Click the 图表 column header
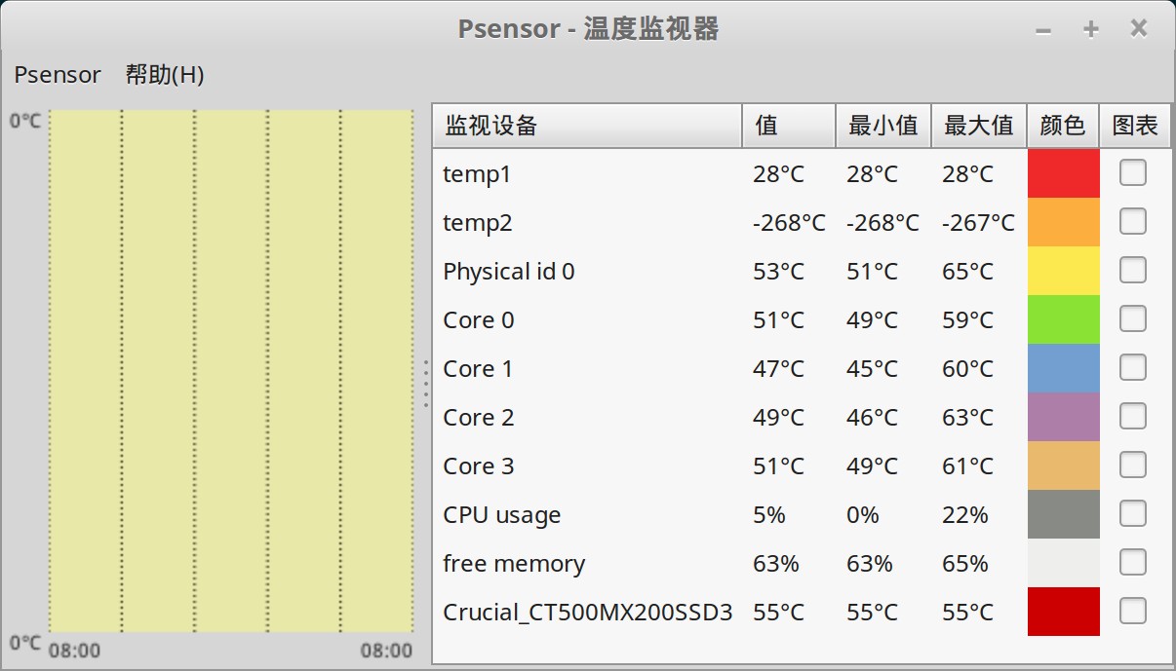 (1135, 126)
